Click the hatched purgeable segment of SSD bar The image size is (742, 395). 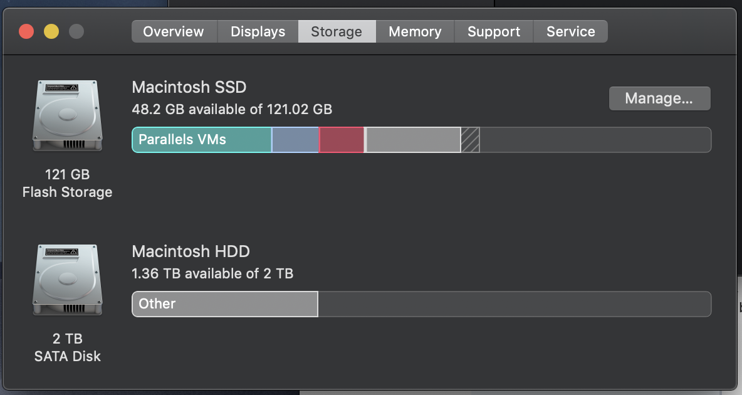471,140
